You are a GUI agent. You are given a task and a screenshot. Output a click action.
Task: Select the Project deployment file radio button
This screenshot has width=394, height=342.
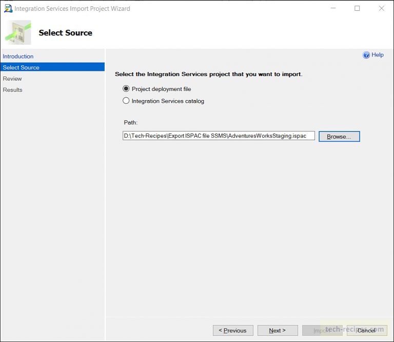point(126,89)
